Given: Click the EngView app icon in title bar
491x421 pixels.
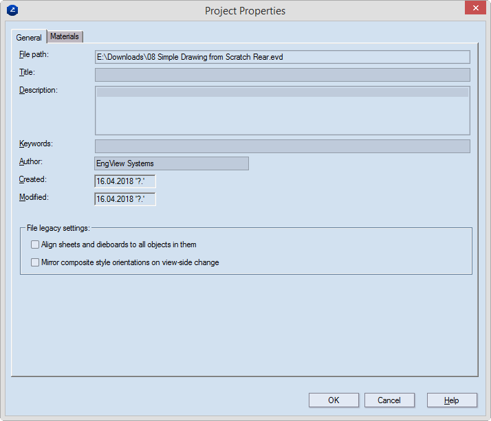Looking at the screenshot, I should 12,10.
